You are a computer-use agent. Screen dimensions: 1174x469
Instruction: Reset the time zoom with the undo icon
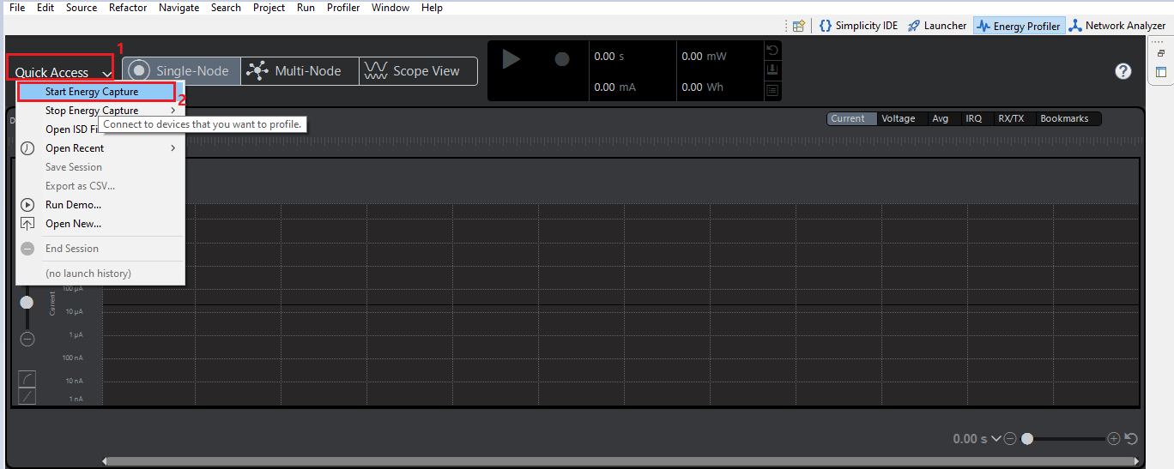click(1131, 439)
